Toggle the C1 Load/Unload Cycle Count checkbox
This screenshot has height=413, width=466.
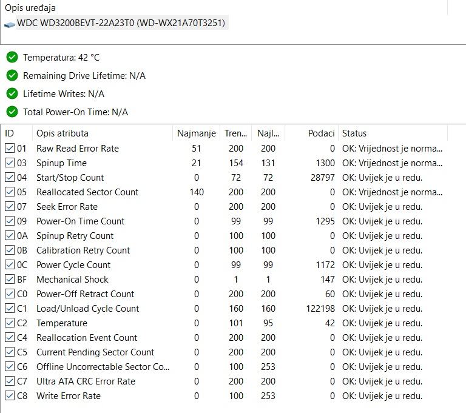[x=10, y=308]
